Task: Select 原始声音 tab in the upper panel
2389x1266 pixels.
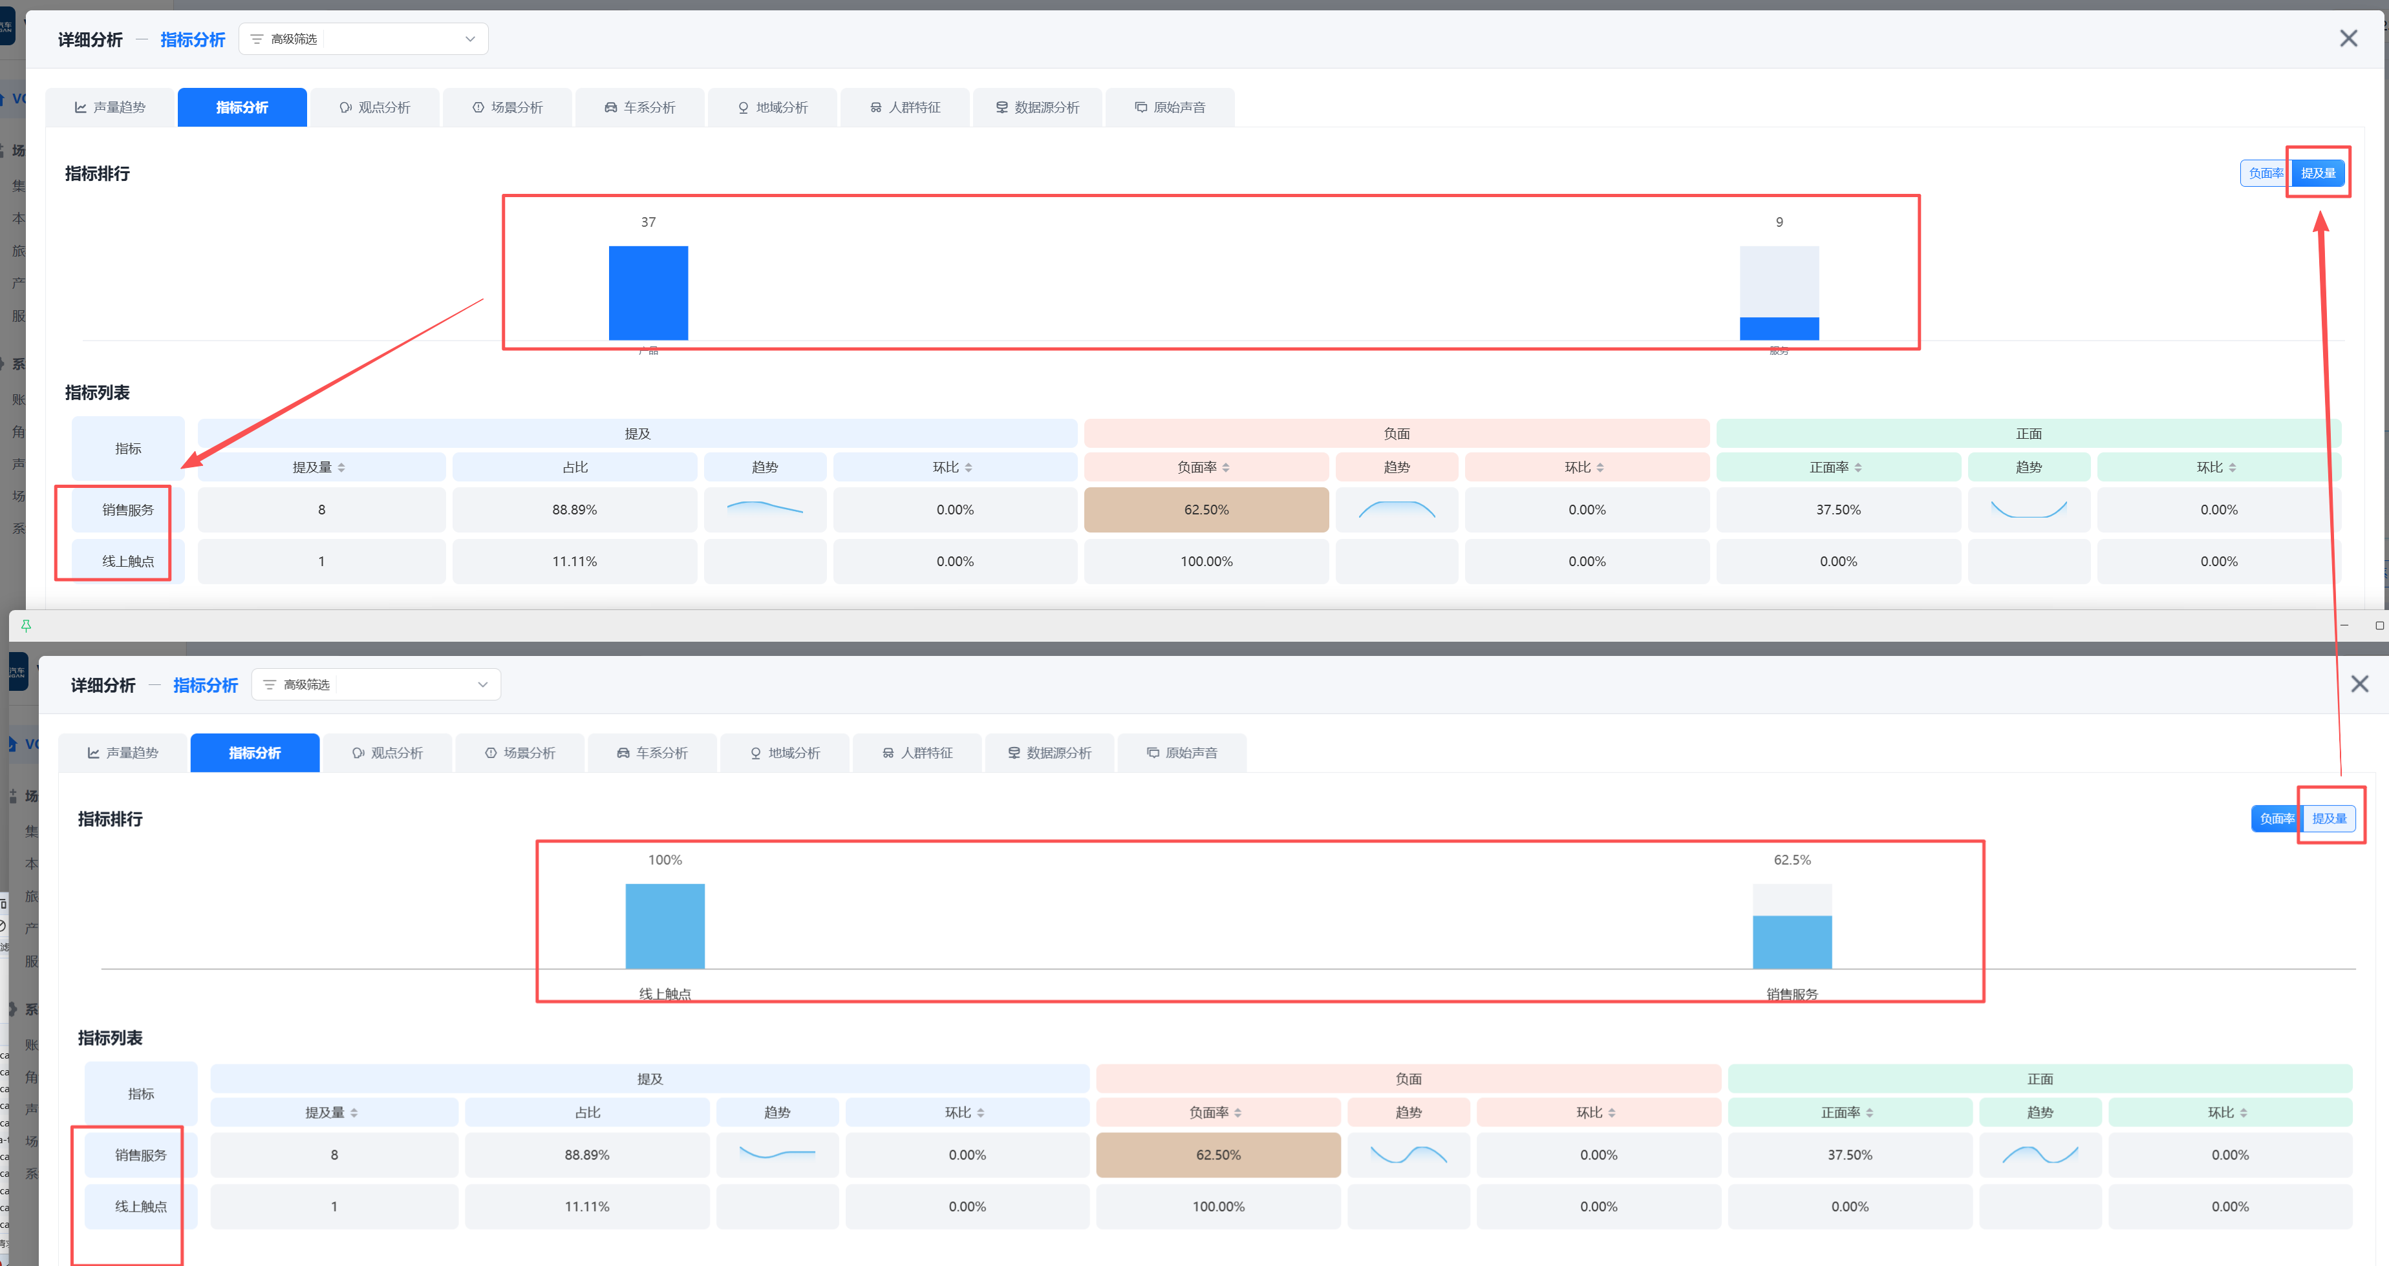Action: pos(1170,107)
